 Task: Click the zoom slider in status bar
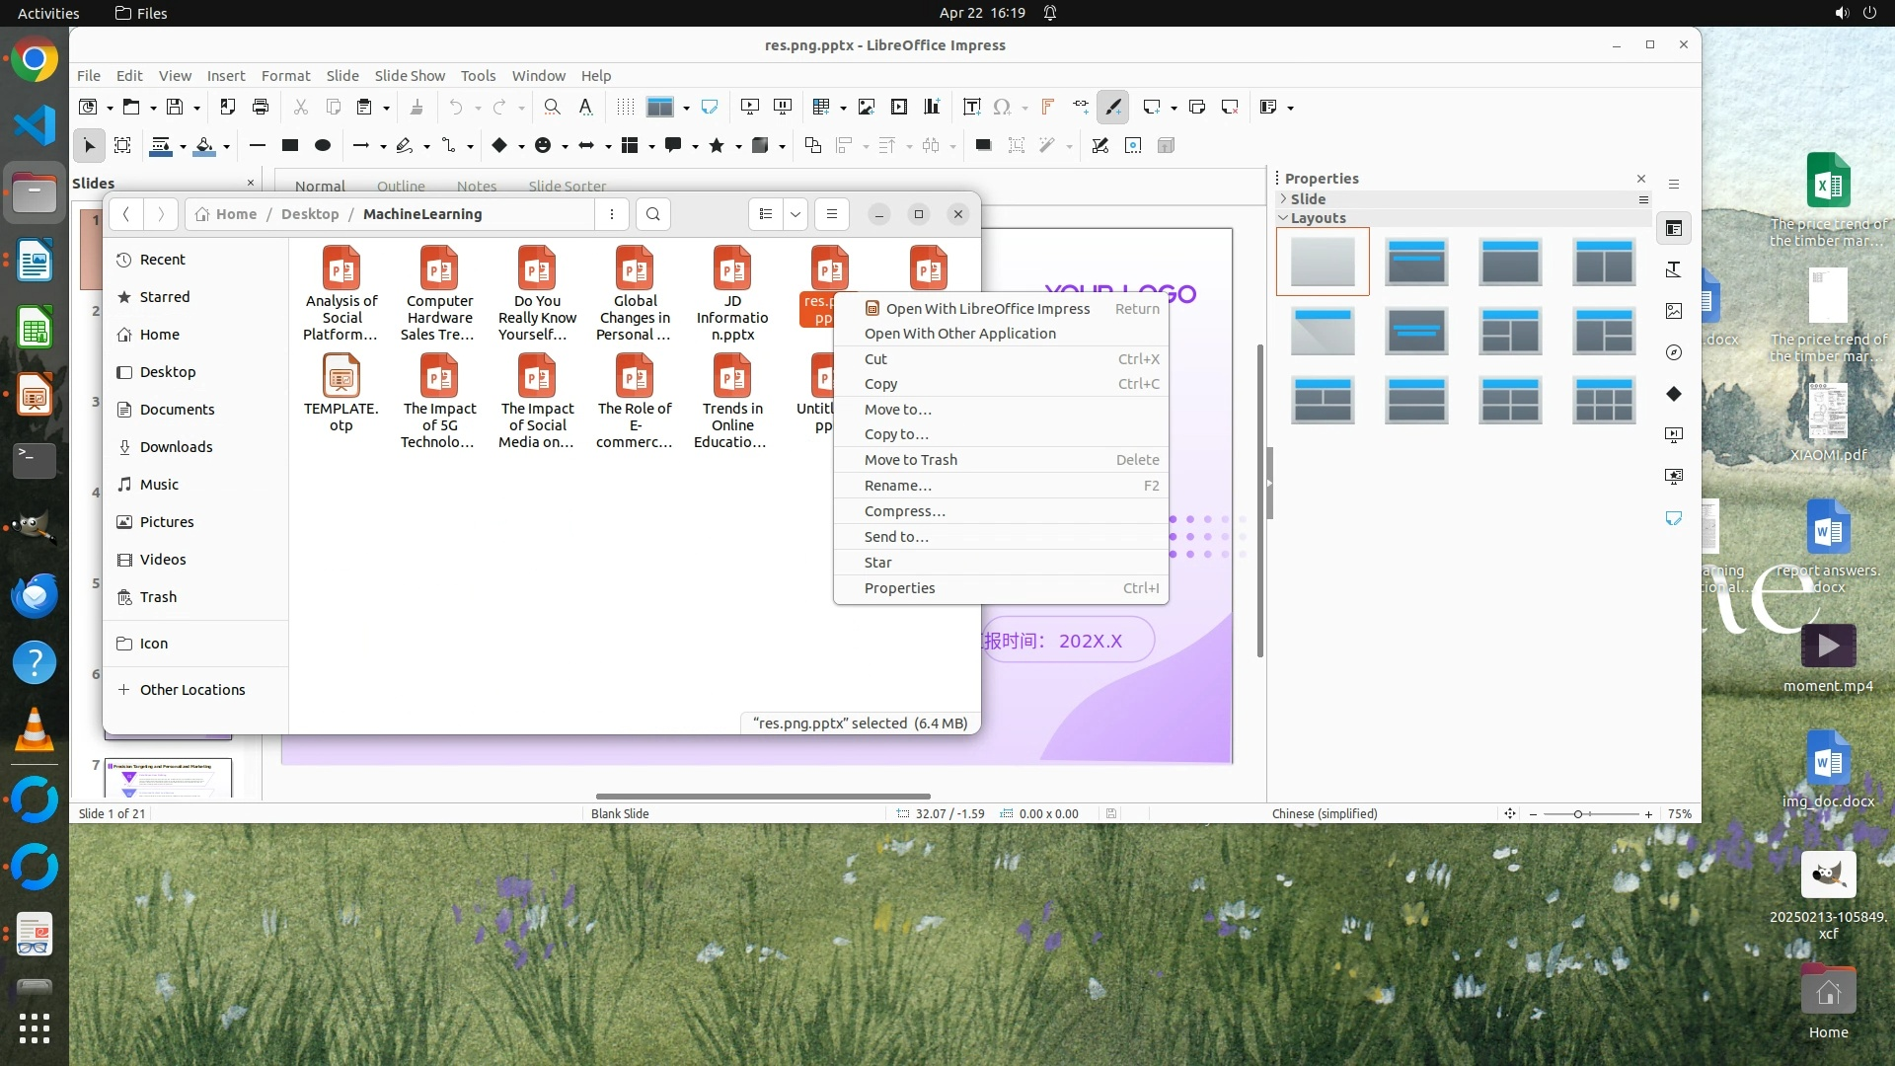tap(1578, 814)
